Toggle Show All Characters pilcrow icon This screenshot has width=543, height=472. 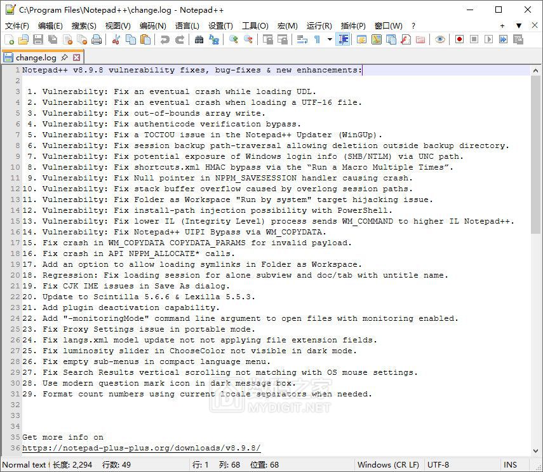(317, 39)
